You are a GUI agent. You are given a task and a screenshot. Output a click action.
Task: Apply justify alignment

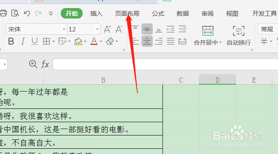[171, 42]
